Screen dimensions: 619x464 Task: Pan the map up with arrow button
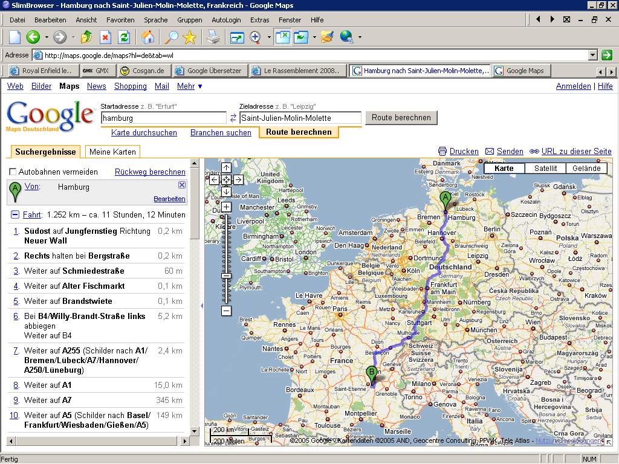click(226, 168)
